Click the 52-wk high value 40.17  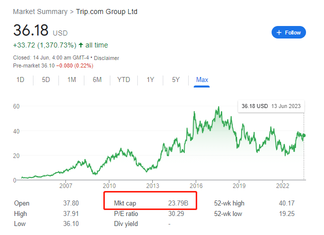(287, 203)
